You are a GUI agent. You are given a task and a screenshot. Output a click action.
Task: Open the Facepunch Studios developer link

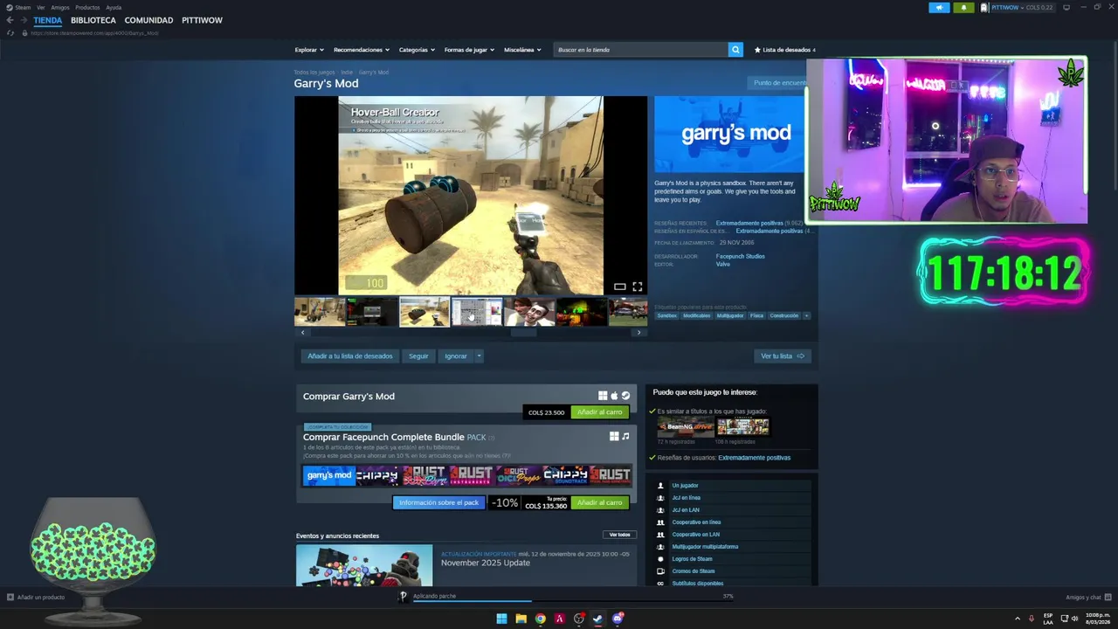(x=741, y=256)
